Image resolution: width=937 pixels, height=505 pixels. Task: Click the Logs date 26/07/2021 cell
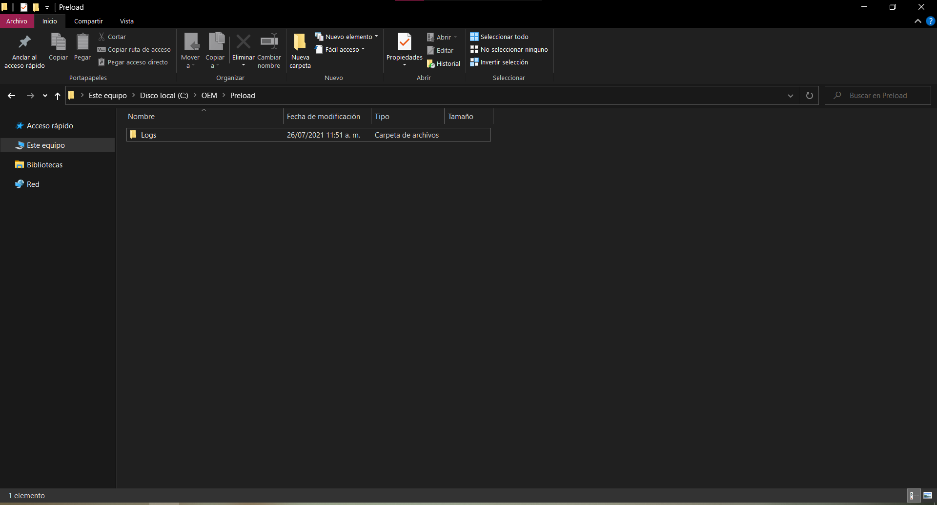324,135
